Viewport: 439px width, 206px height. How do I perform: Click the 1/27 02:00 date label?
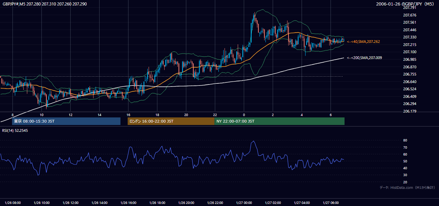click(x=272, y=203)
